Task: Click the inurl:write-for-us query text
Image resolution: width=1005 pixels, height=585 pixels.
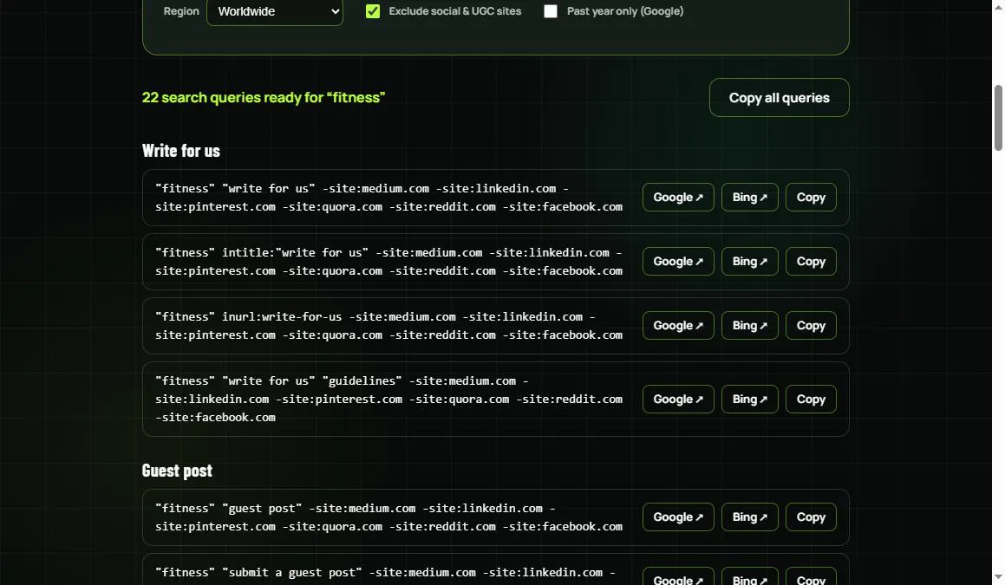Action: click(388, 326)
